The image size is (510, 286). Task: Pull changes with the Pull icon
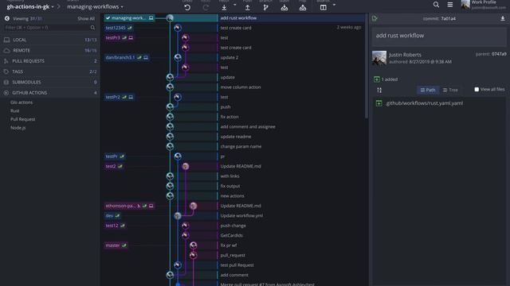(224, 7)
